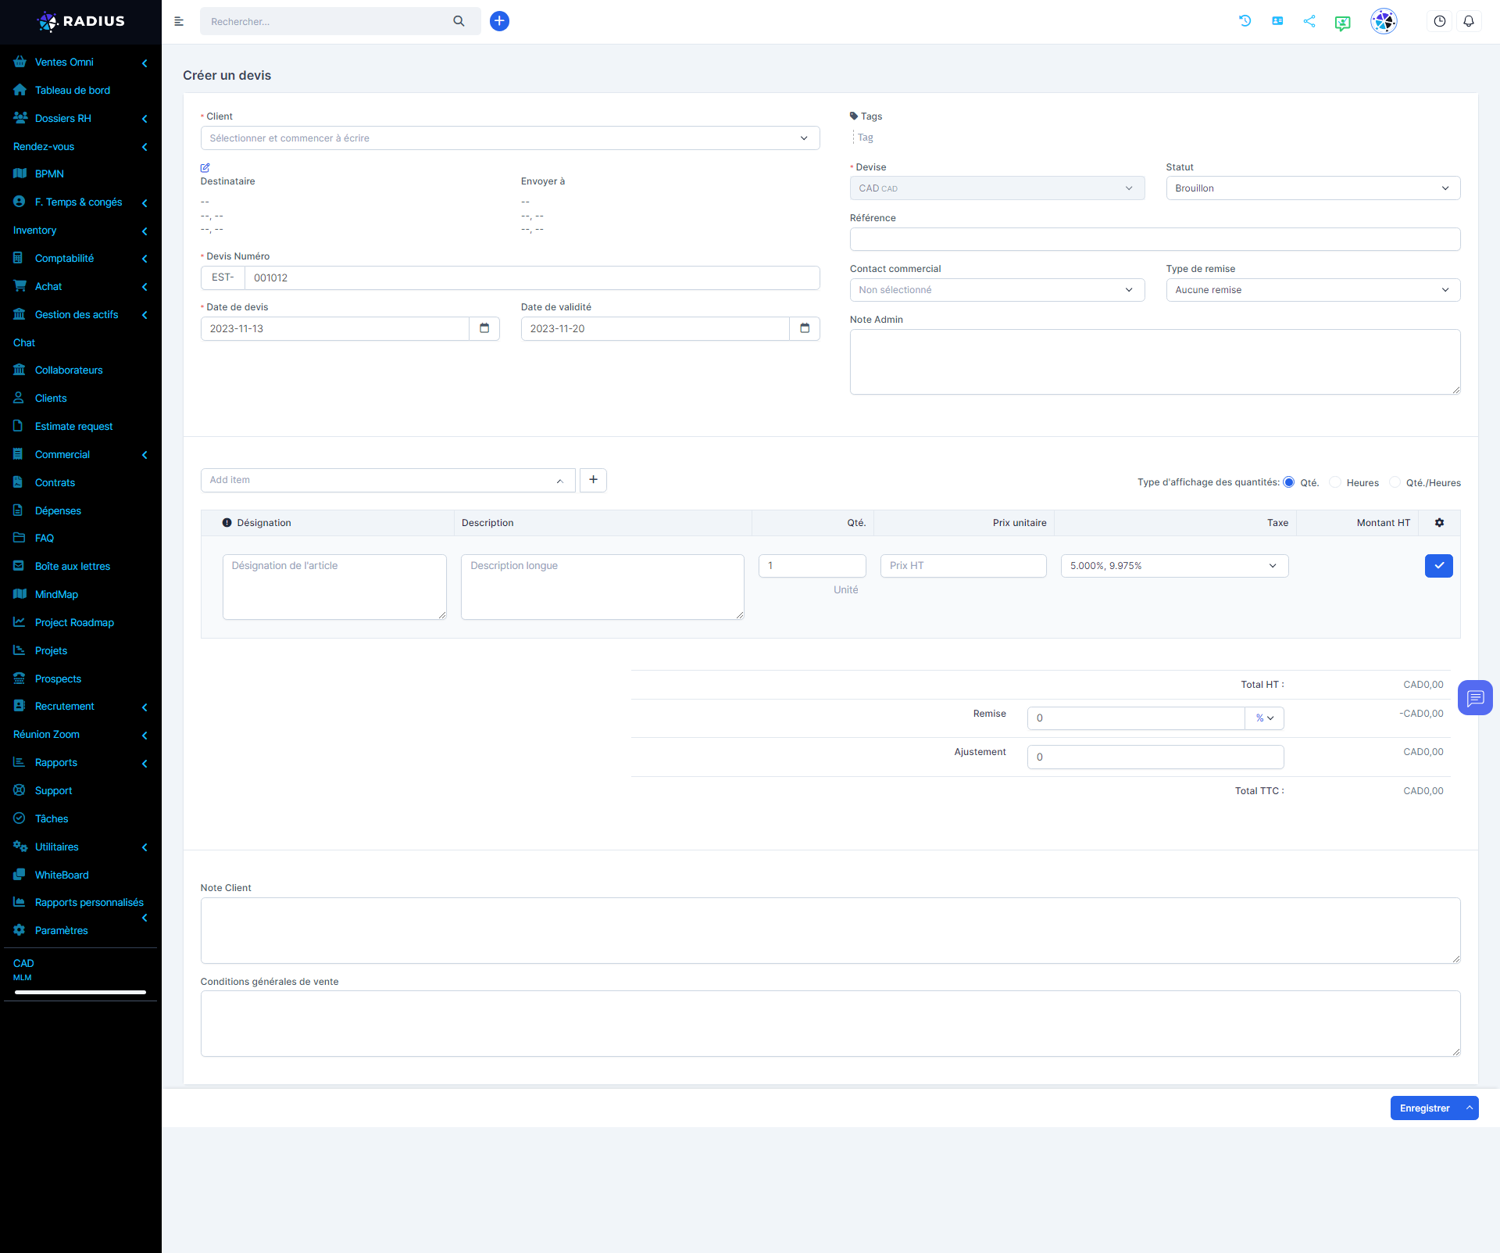Open the Date de devis calendar picker

[x=484, y=328]
